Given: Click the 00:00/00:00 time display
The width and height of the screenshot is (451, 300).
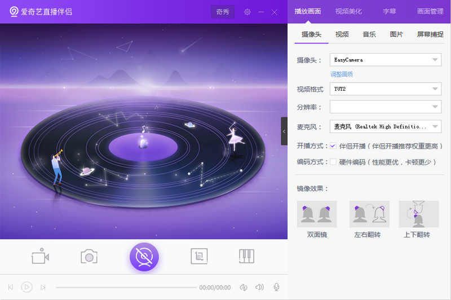Looking at the screenshot, I should point(215,288).
